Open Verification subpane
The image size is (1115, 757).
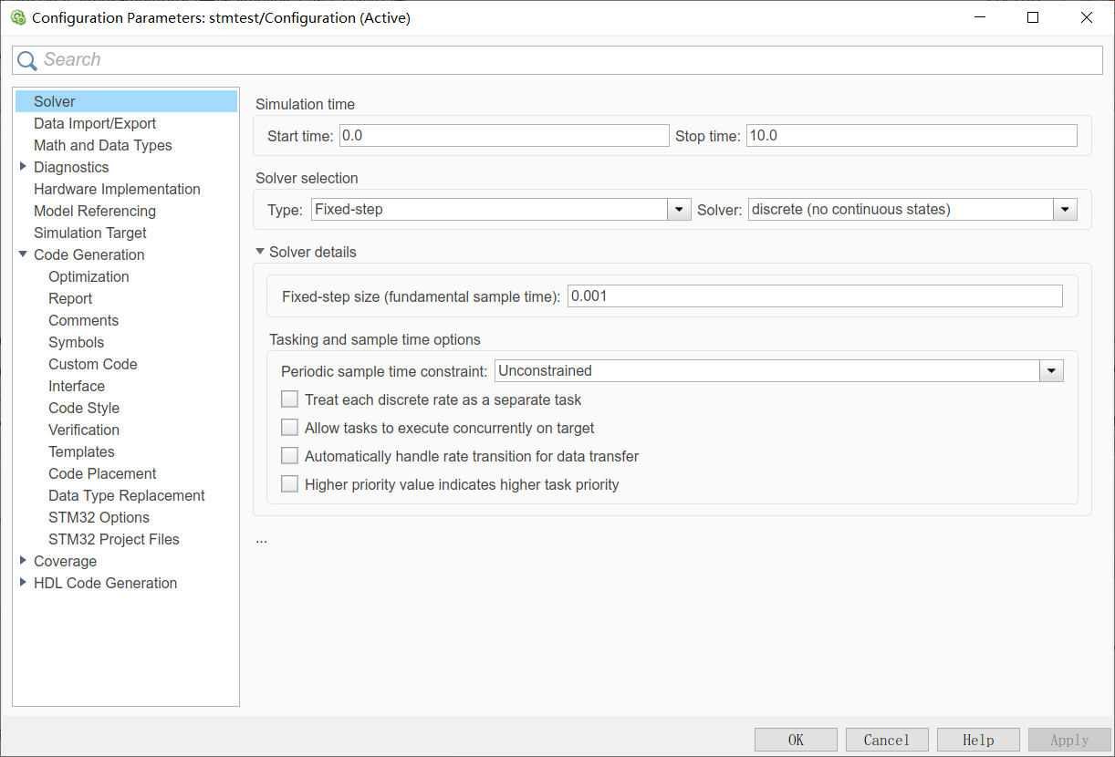coord(84,430)
